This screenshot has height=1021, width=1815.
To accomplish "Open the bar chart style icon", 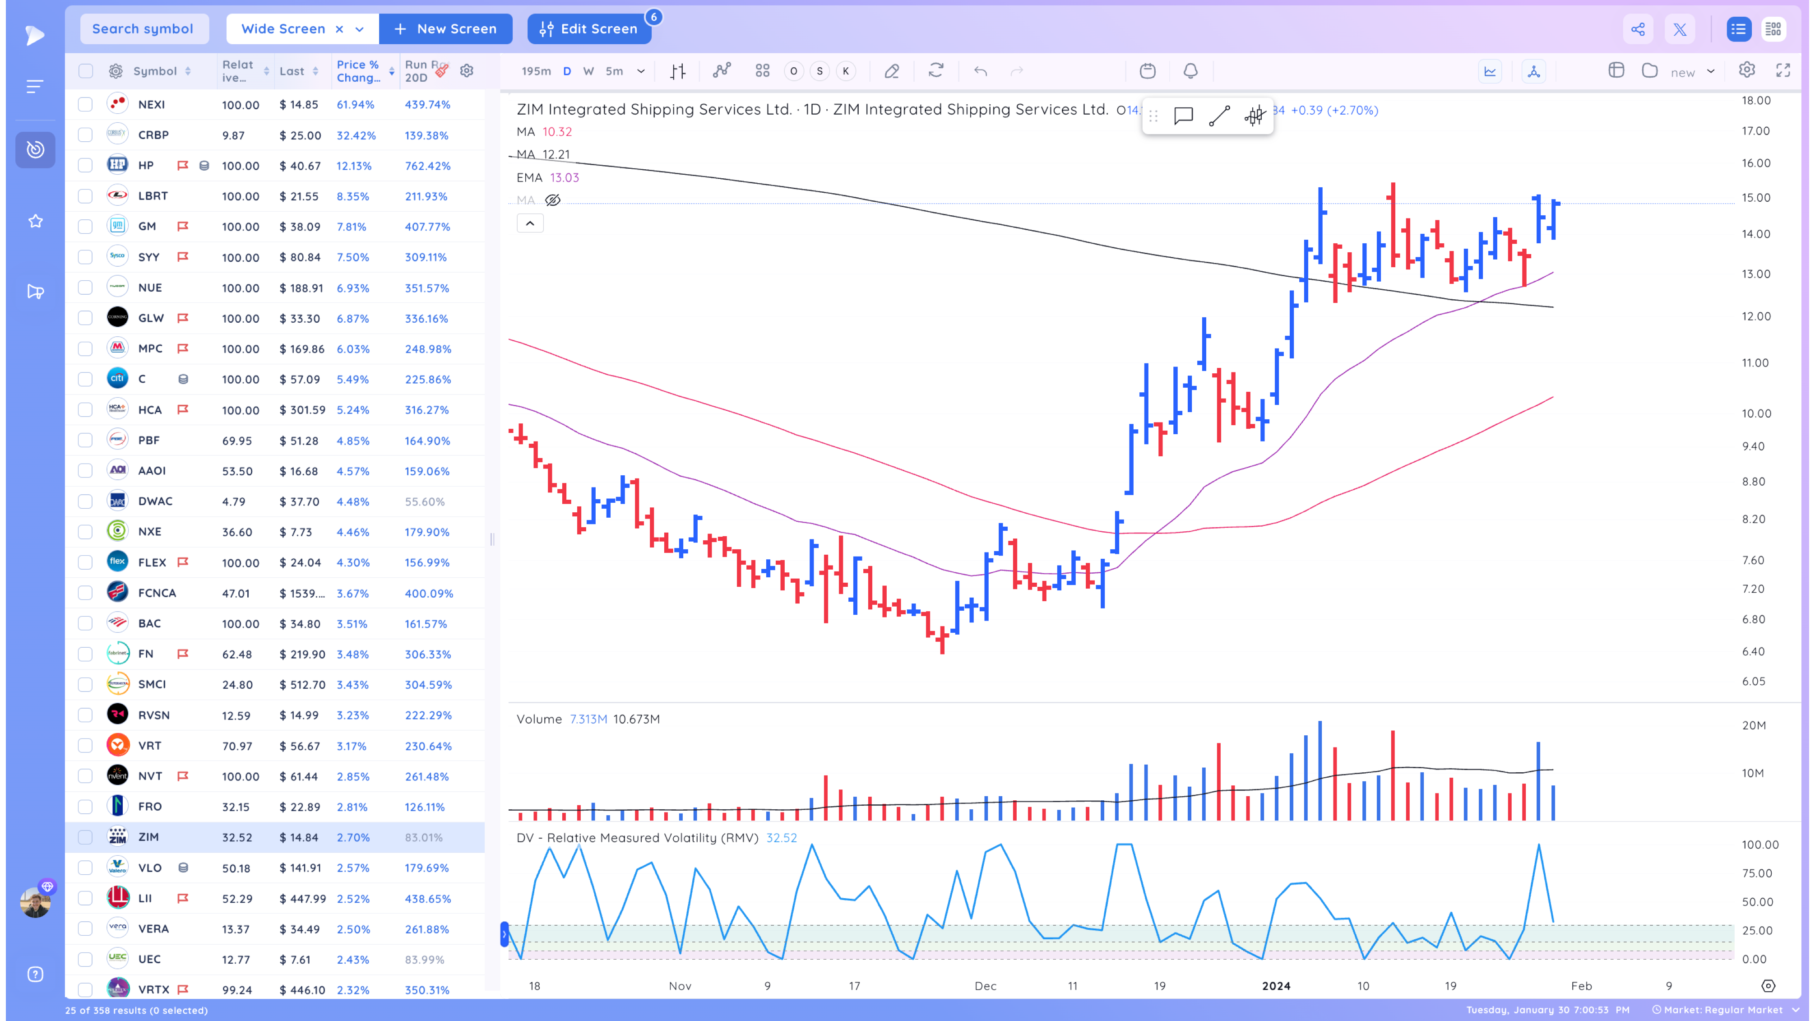I will pos(678,71).
